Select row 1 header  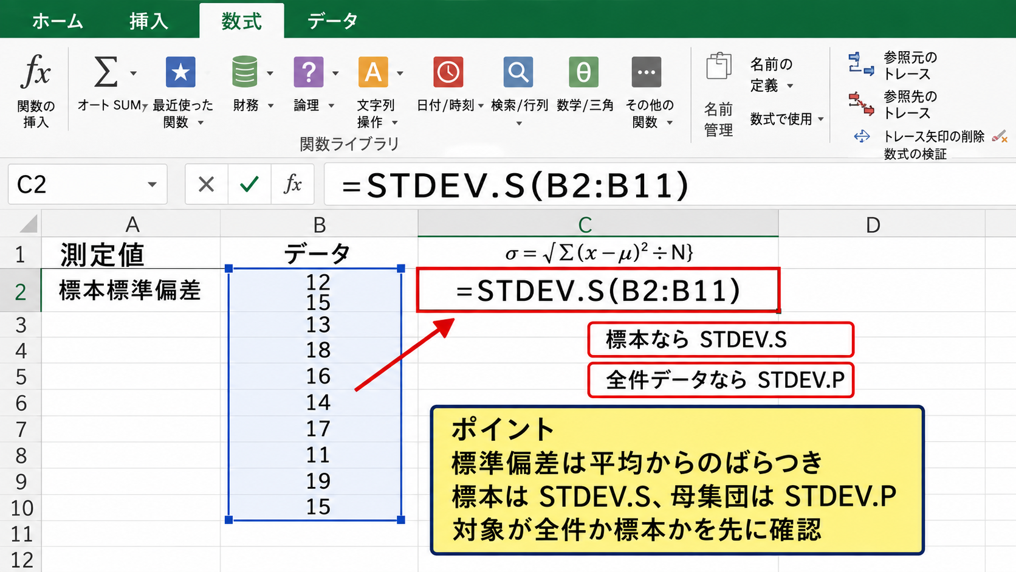point(21,253)
